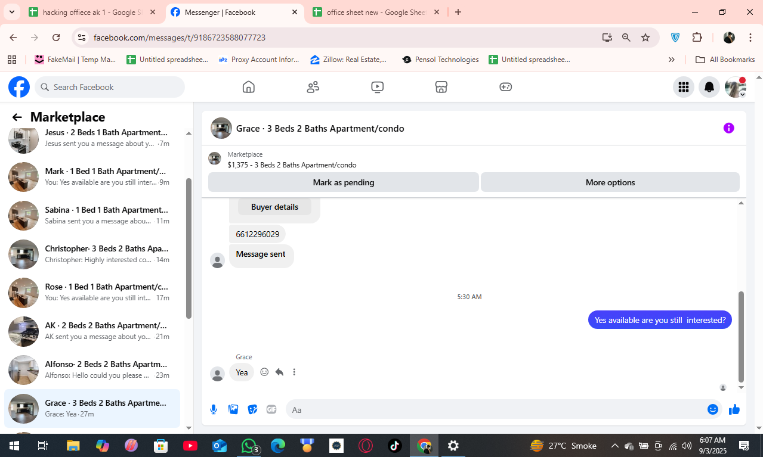Click the 'Yes available are you still interested?' bubble
The width and height of the screenshot is (763, 457).
tap(660, 320)
